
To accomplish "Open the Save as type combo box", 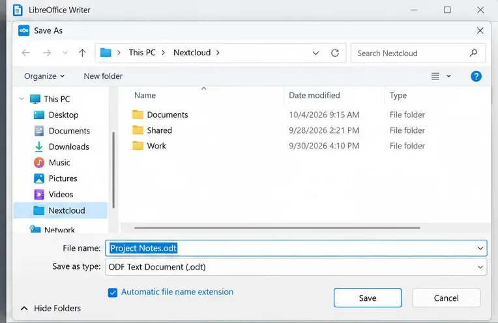I will click(296, 267).
